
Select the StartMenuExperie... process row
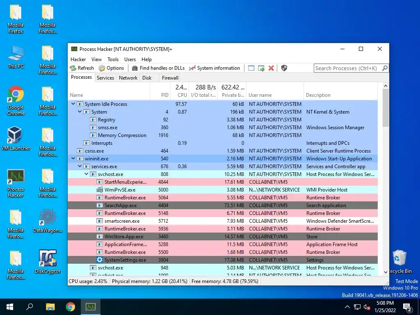[x=223, y=182]
